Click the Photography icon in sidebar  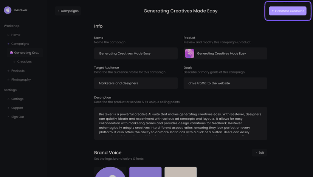(8, 79)
